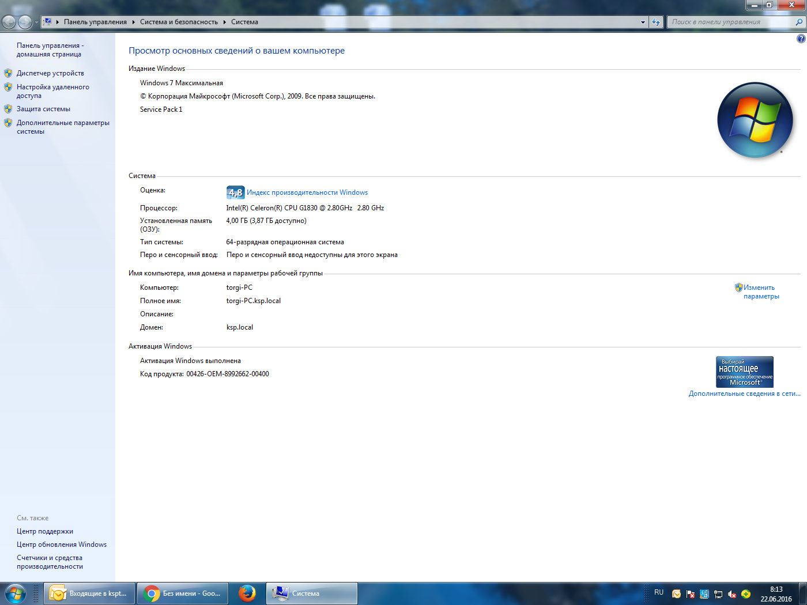807x605 pixels.
Task: Select "4,00 ГБ (3,87 ГБ доступно)" text
Action: 266,221
